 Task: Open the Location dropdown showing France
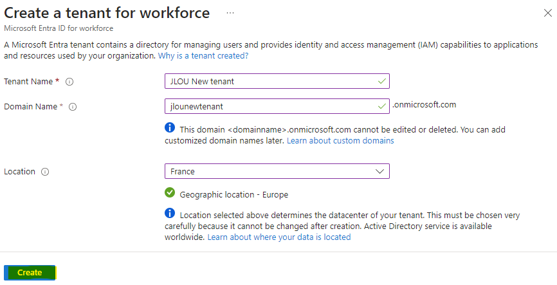point(277,171)
